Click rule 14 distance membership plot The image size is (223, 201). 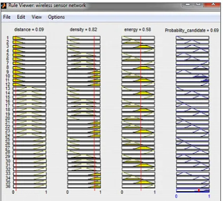tap(29, 93)
